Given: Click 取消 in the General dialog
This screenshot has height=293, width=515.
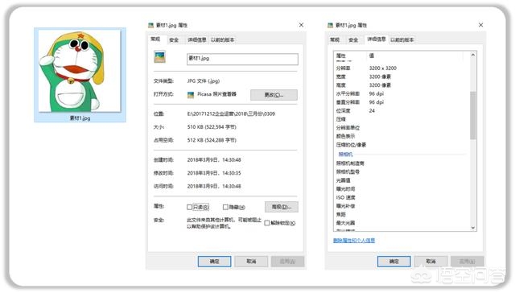Looking at the screenshot, I should [251, 262].
